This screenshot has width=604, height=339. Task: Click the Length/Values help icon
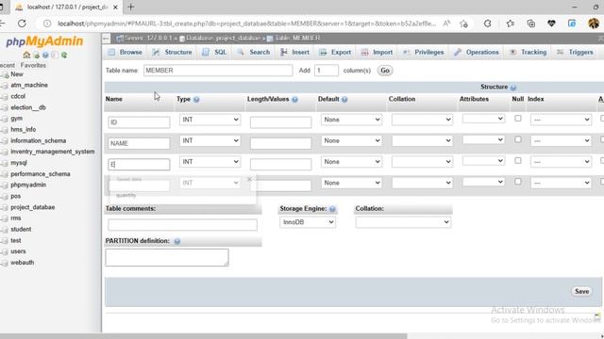click(x=294, y=100)
